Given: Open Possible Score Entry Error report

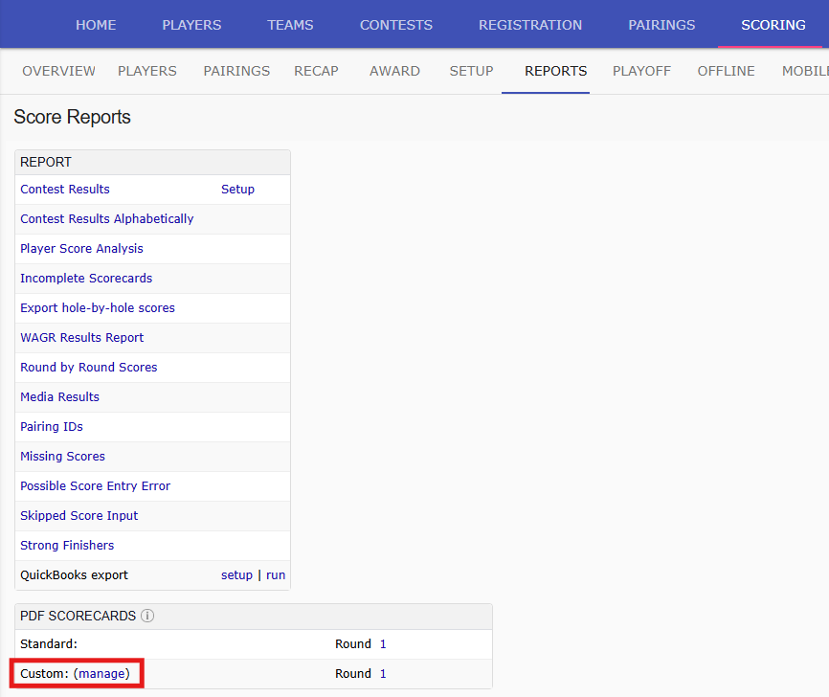Looking at the screenshot, I should coord(95,485).
